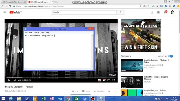The height and width of the screenshot is (101, 180).
Task: Open Bandicam recorder from taskbar
Action: [x=93, y=98]
